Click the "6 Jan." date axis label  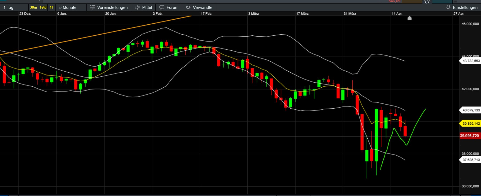[62, 14]
